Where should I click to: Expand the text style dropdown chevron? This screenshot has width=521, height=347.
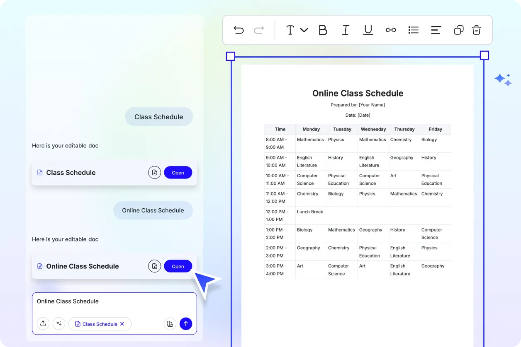[x=304, y=30]
